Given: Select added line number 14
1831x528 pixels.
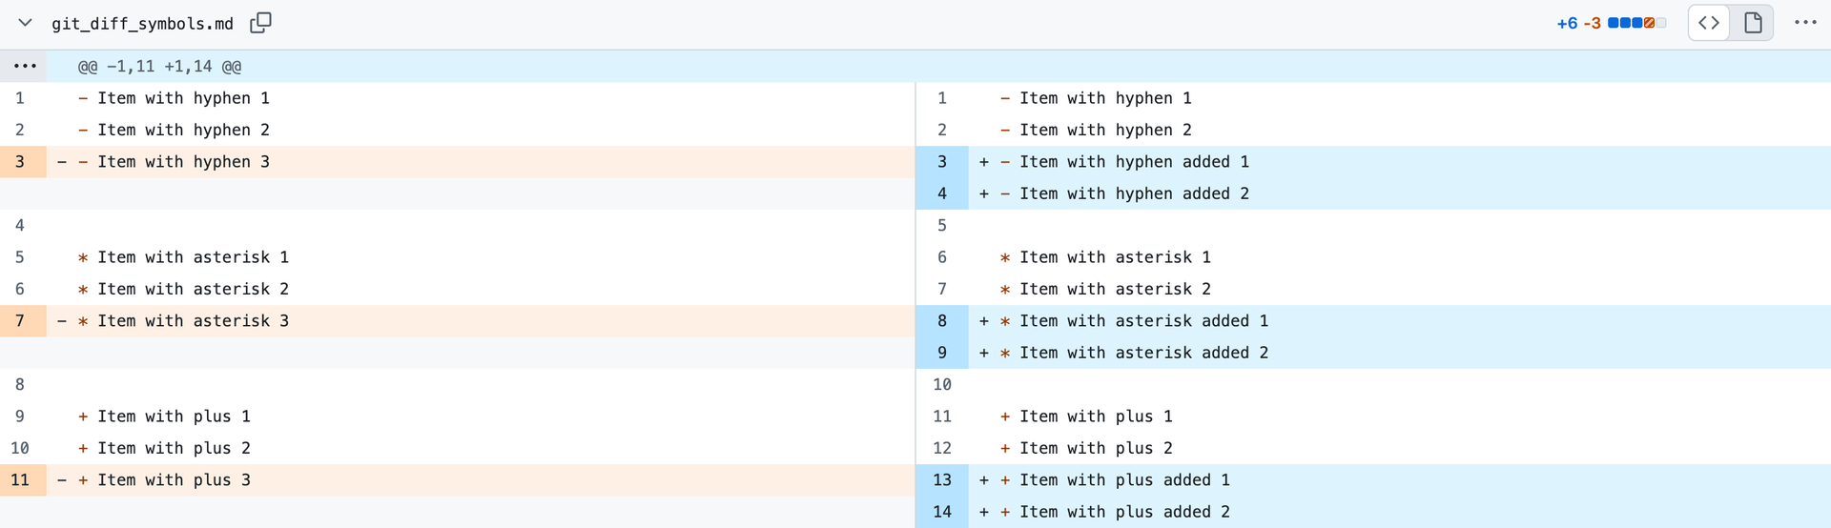Looking at the screenshot, I should (x=942, y=512).
